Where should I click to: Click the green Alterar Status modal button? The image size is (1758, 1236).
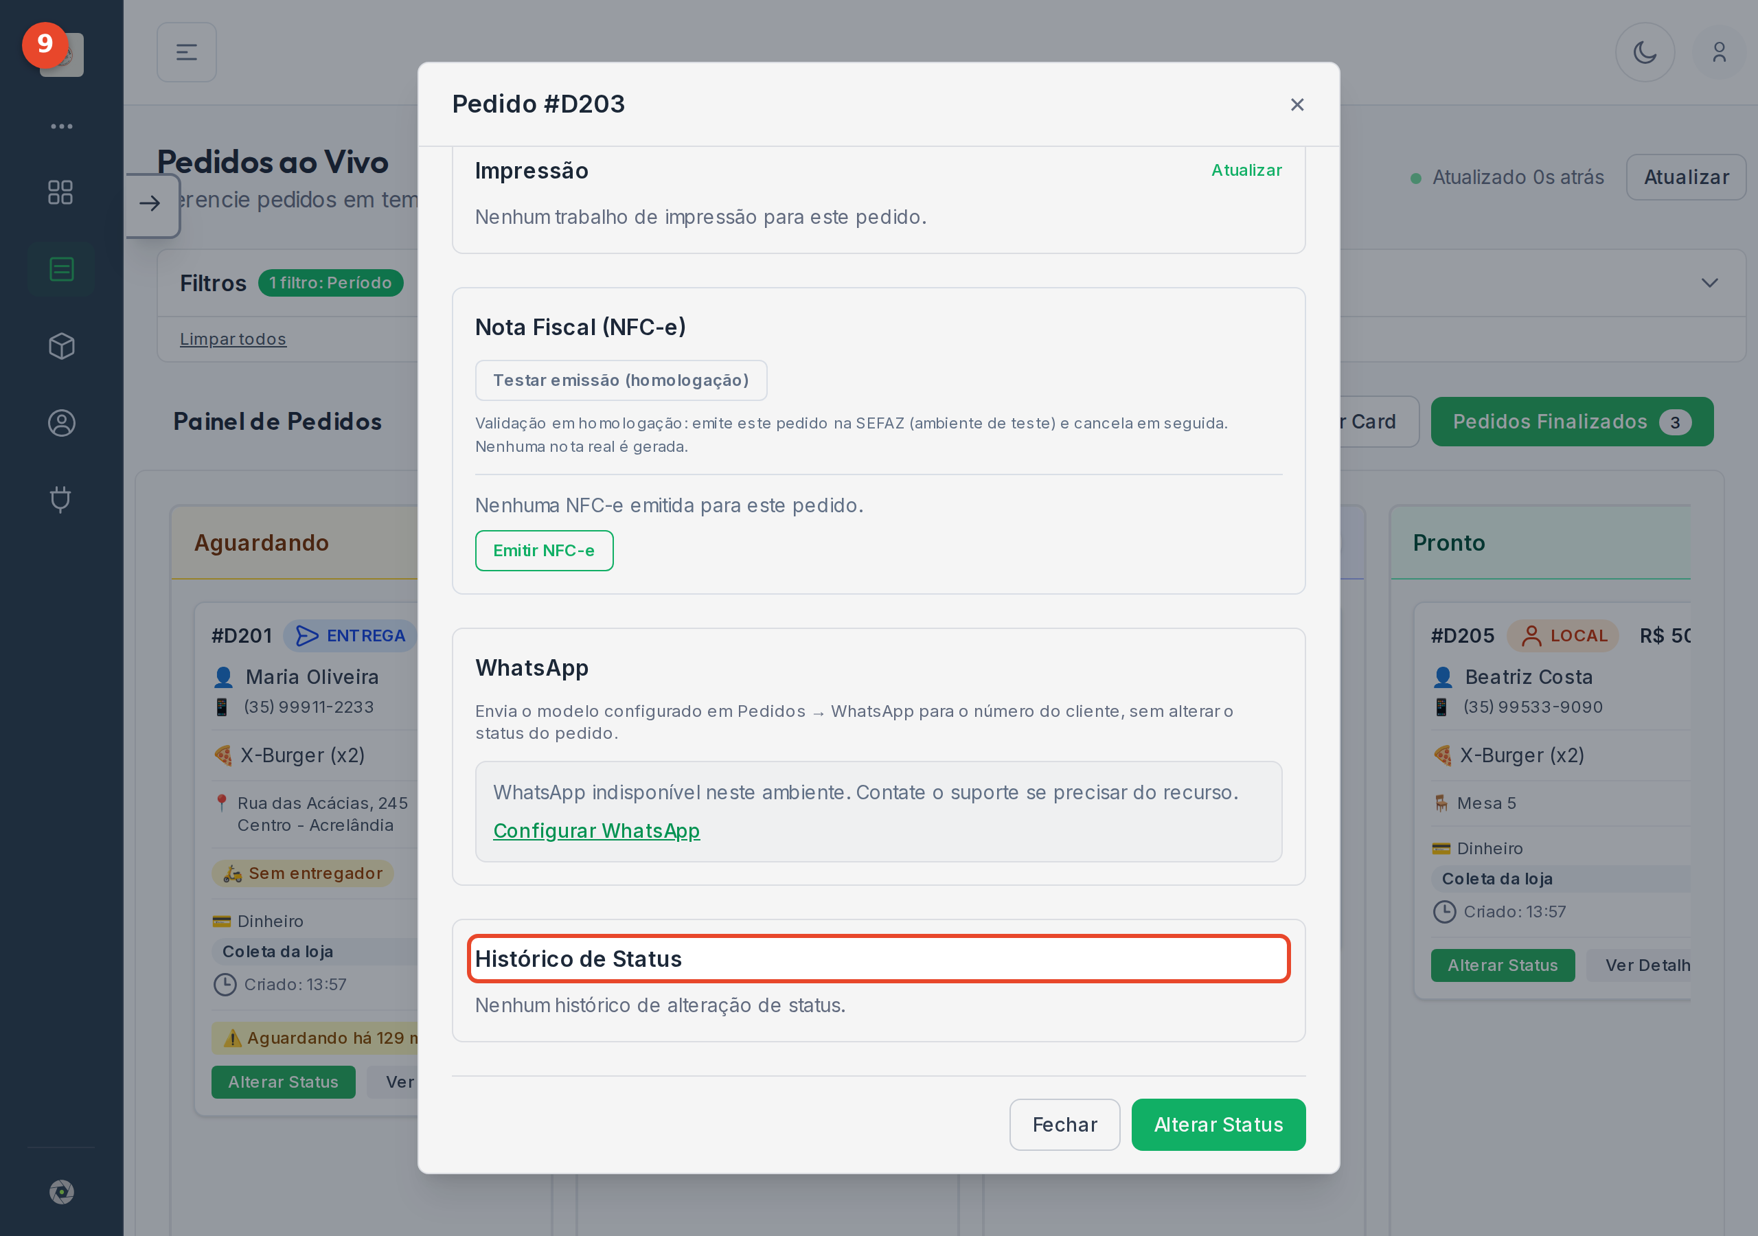(1218, 1123)
